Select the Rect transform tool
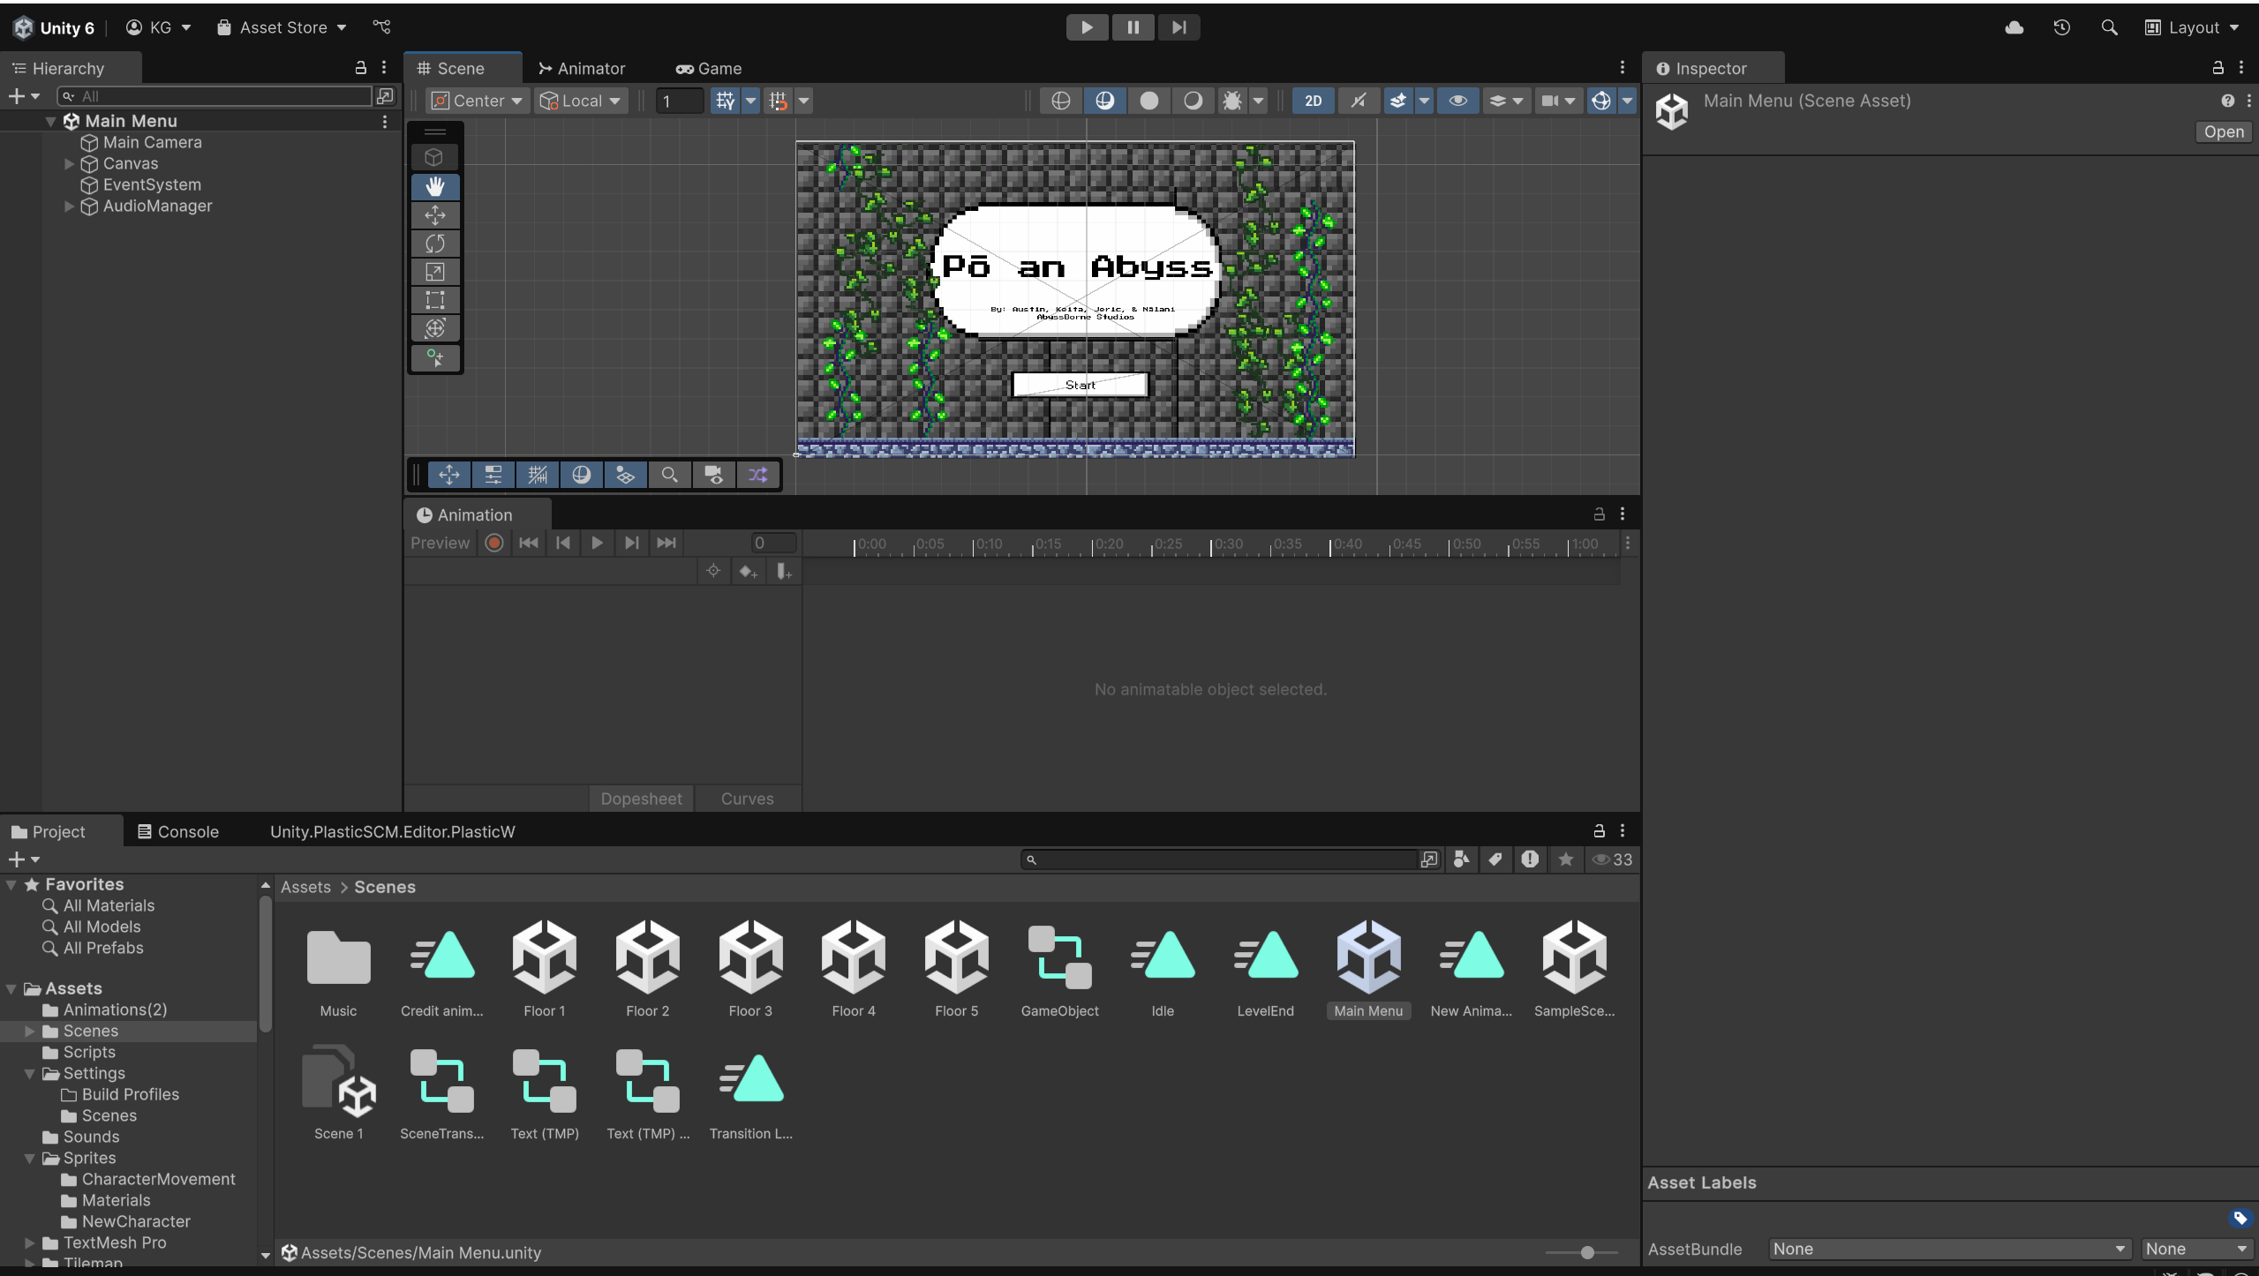The width and height of the screenshot is (2259, 1276). pos(434,300)
